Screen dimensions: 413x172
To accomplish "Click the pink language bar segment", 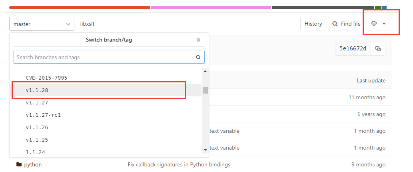I will [x=211, y=7].
